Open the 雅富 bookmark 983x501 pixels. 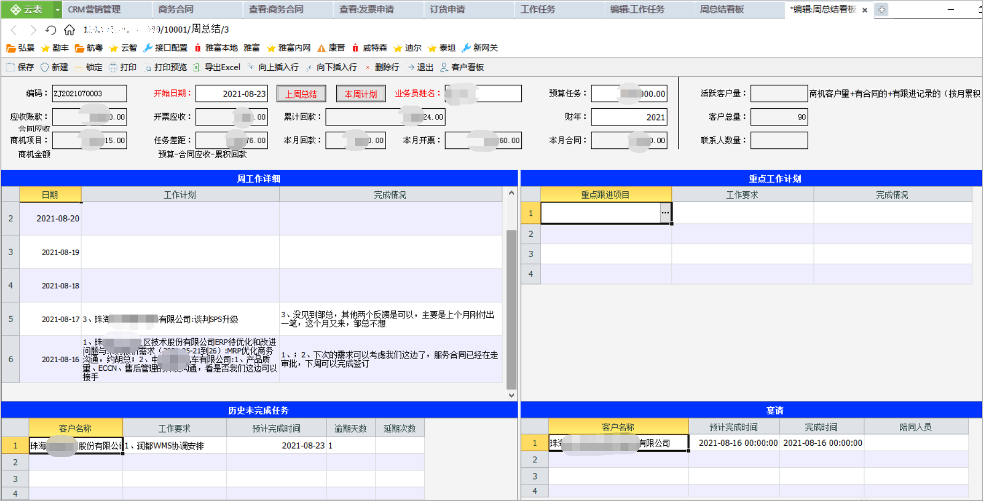coord(252,48)
